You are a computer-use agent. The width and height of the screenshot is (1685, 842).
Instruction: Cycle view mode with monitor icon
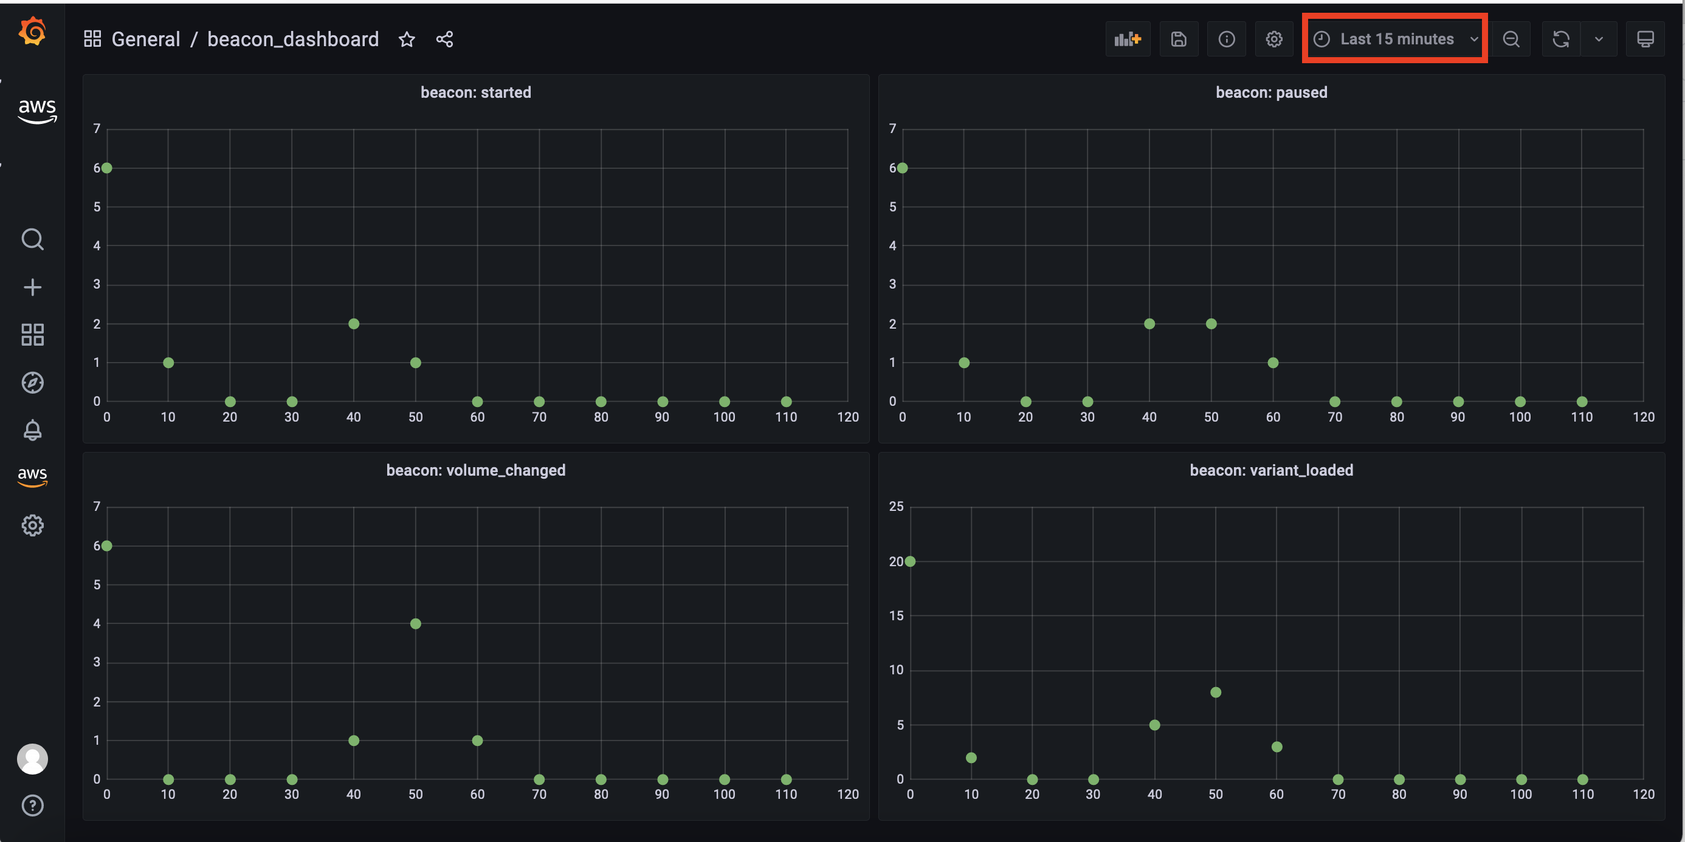(x=1645, y=39)
